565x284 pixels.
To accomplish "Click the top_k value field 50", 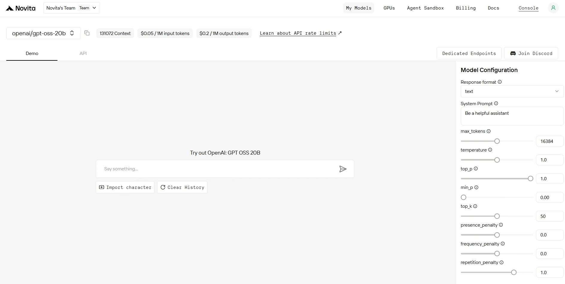I will coord(550,216).
